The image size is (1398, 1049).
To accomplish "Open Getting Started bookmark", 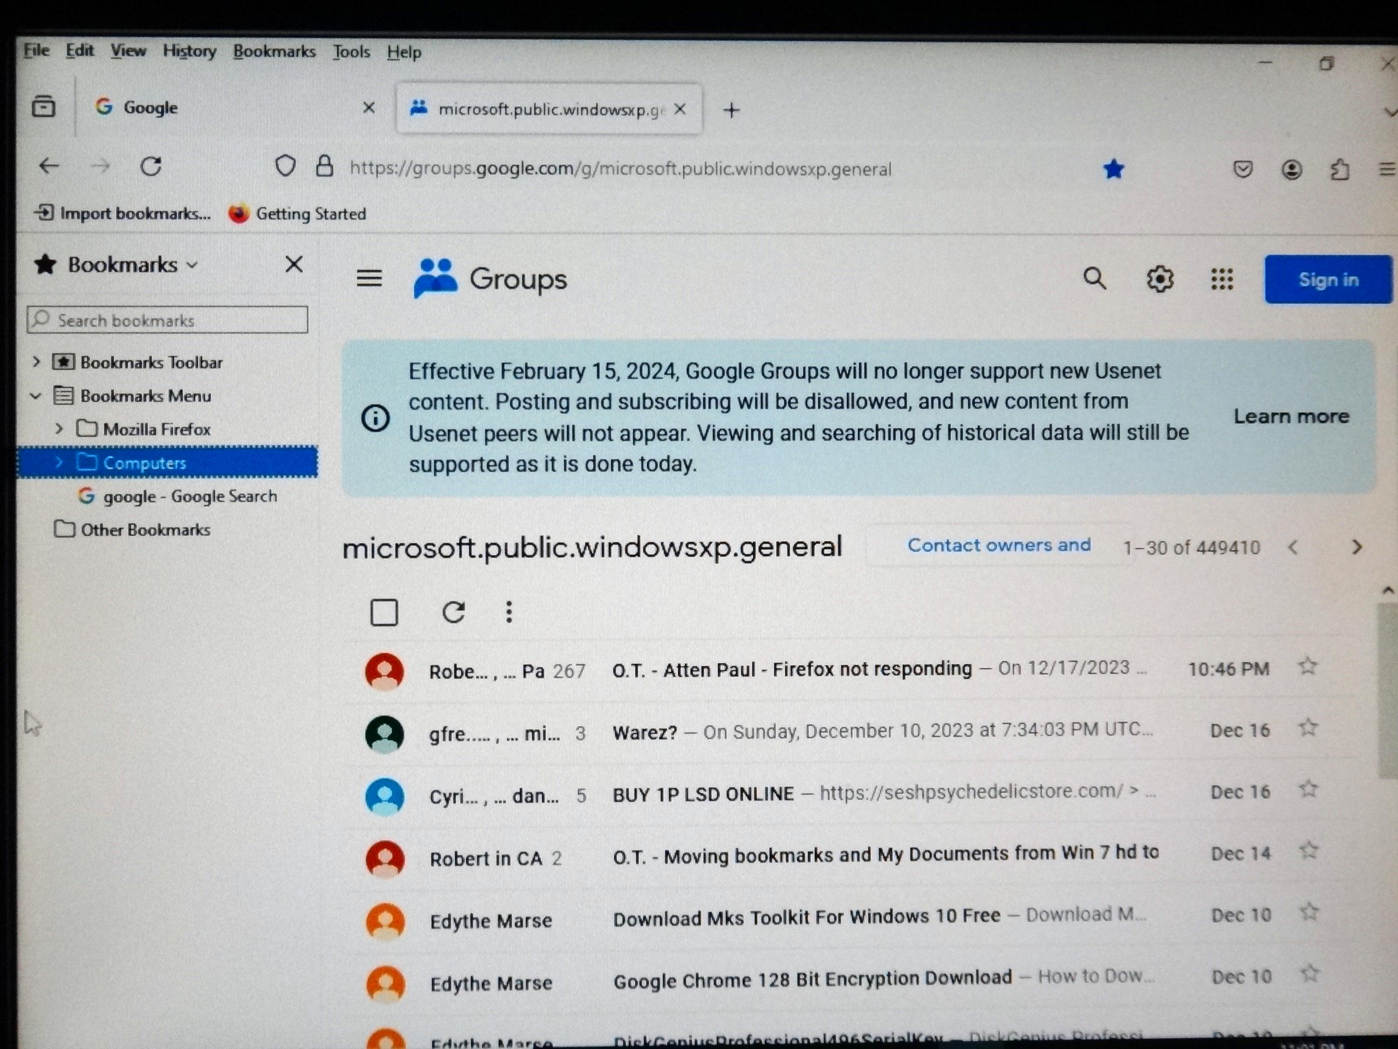I will [297, 214].
